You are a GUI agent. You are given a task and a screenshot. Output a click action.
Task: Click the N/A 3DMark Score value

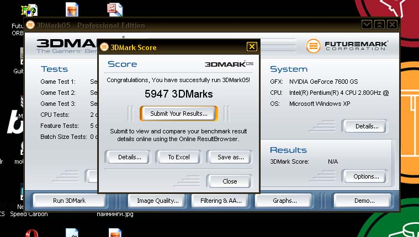coord(333,161)
